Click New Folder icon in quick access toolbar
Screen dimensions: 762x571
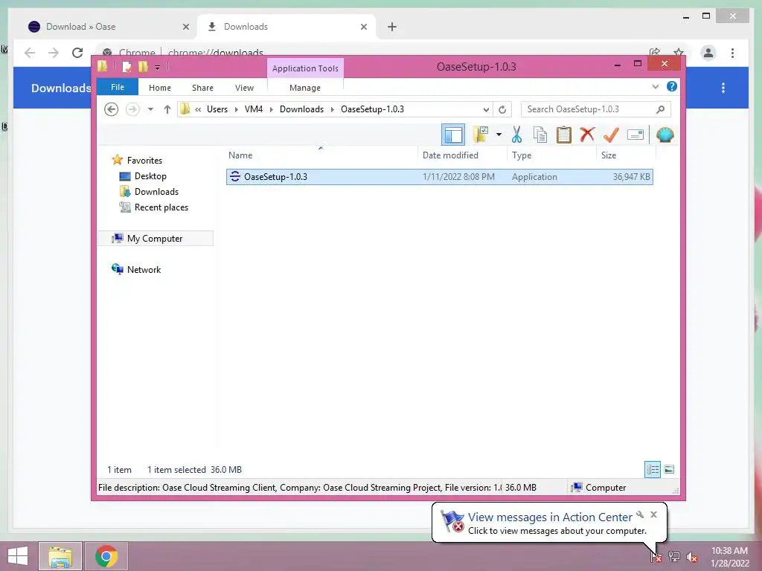(x=143, y=66)
